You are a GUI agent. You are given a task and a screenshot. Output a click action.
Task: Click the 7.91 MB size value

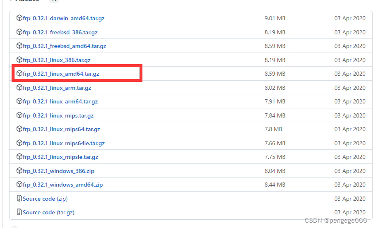point(275,101)
